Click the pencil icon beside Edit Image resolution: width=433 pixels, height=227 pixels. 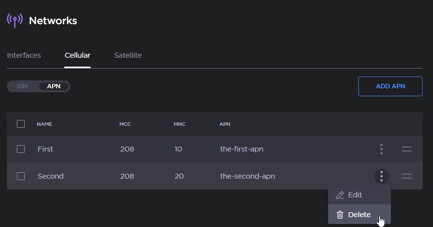tap(340, 195)
